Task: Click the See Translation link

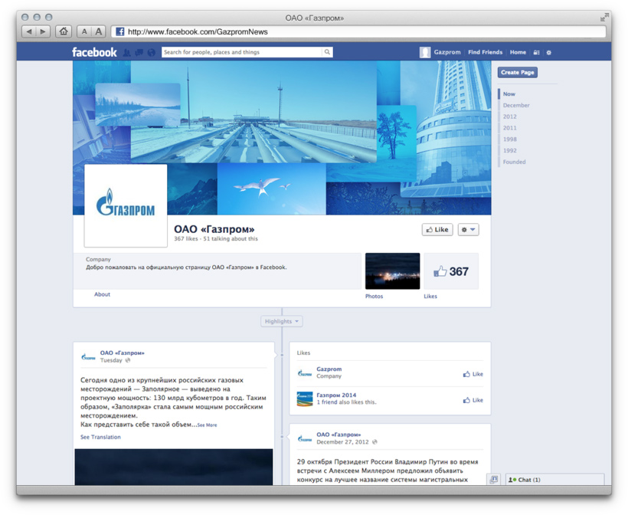Action: click(100, 437)
